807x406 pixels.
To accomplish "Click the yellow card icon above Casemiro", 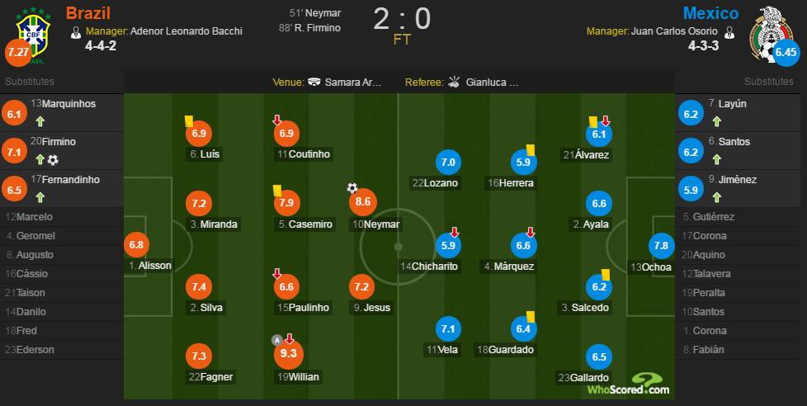I will [277, 191].
